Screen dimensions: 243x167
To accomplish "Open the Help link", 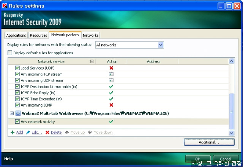I will pos(8,159).
